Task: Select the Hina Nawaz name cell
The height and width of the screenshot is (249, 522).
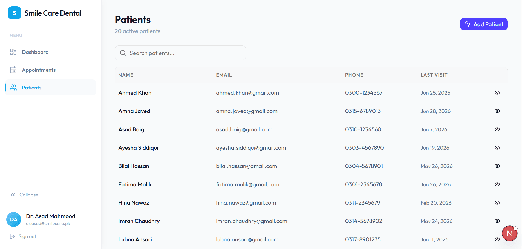Action: tap(134, 203)
